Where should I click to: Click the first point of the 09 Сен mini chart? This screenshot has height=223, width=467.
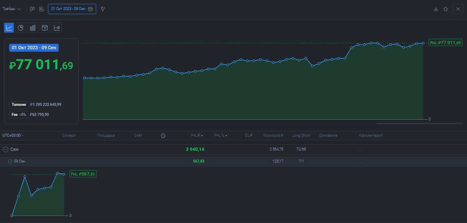12,215
